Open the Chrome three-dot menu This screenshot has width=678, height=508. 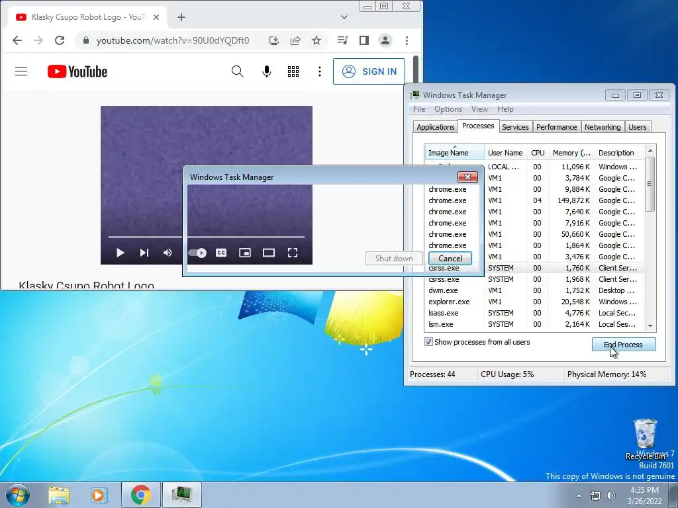407,40
